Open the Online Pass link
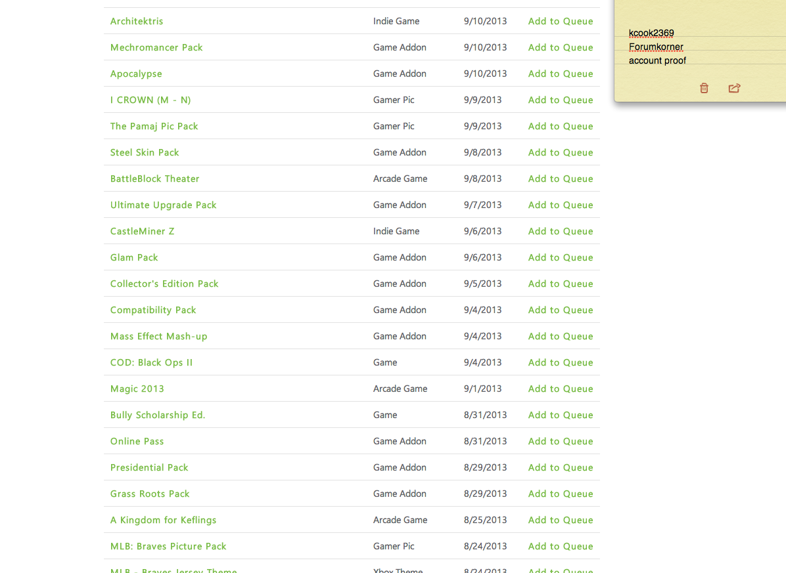This screenshot has width=786, height=573. coord(137,441)
